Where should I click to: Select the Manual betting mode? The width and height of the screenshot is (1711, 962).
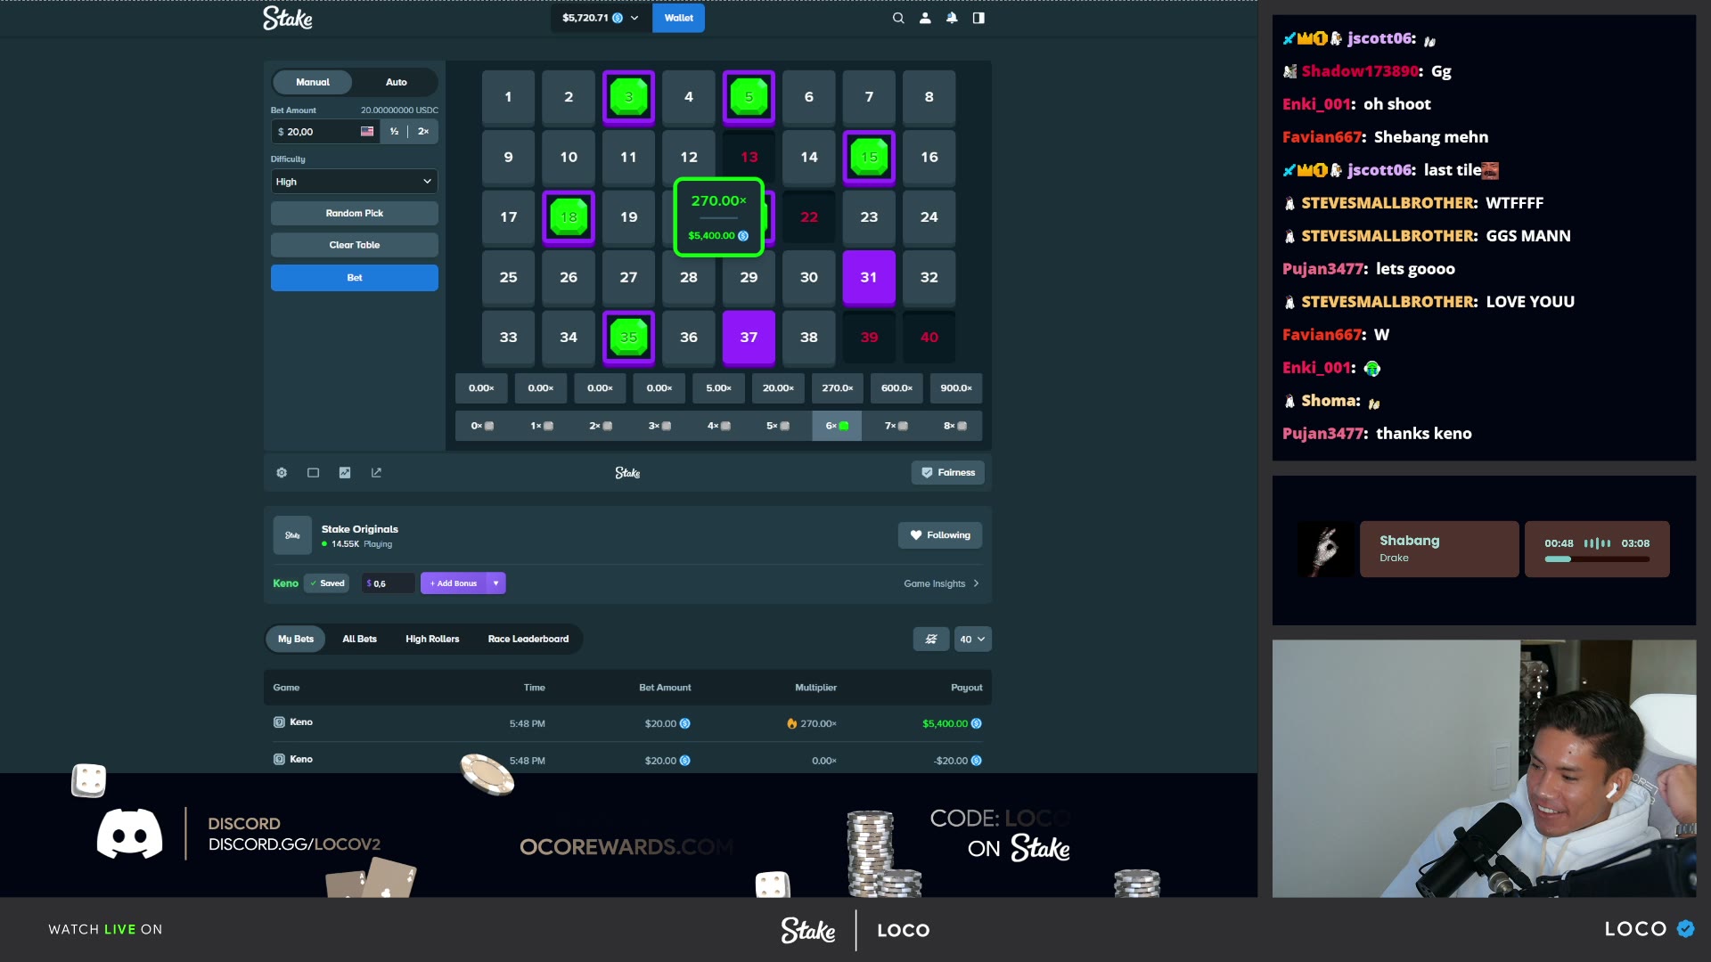click(313, 82)
